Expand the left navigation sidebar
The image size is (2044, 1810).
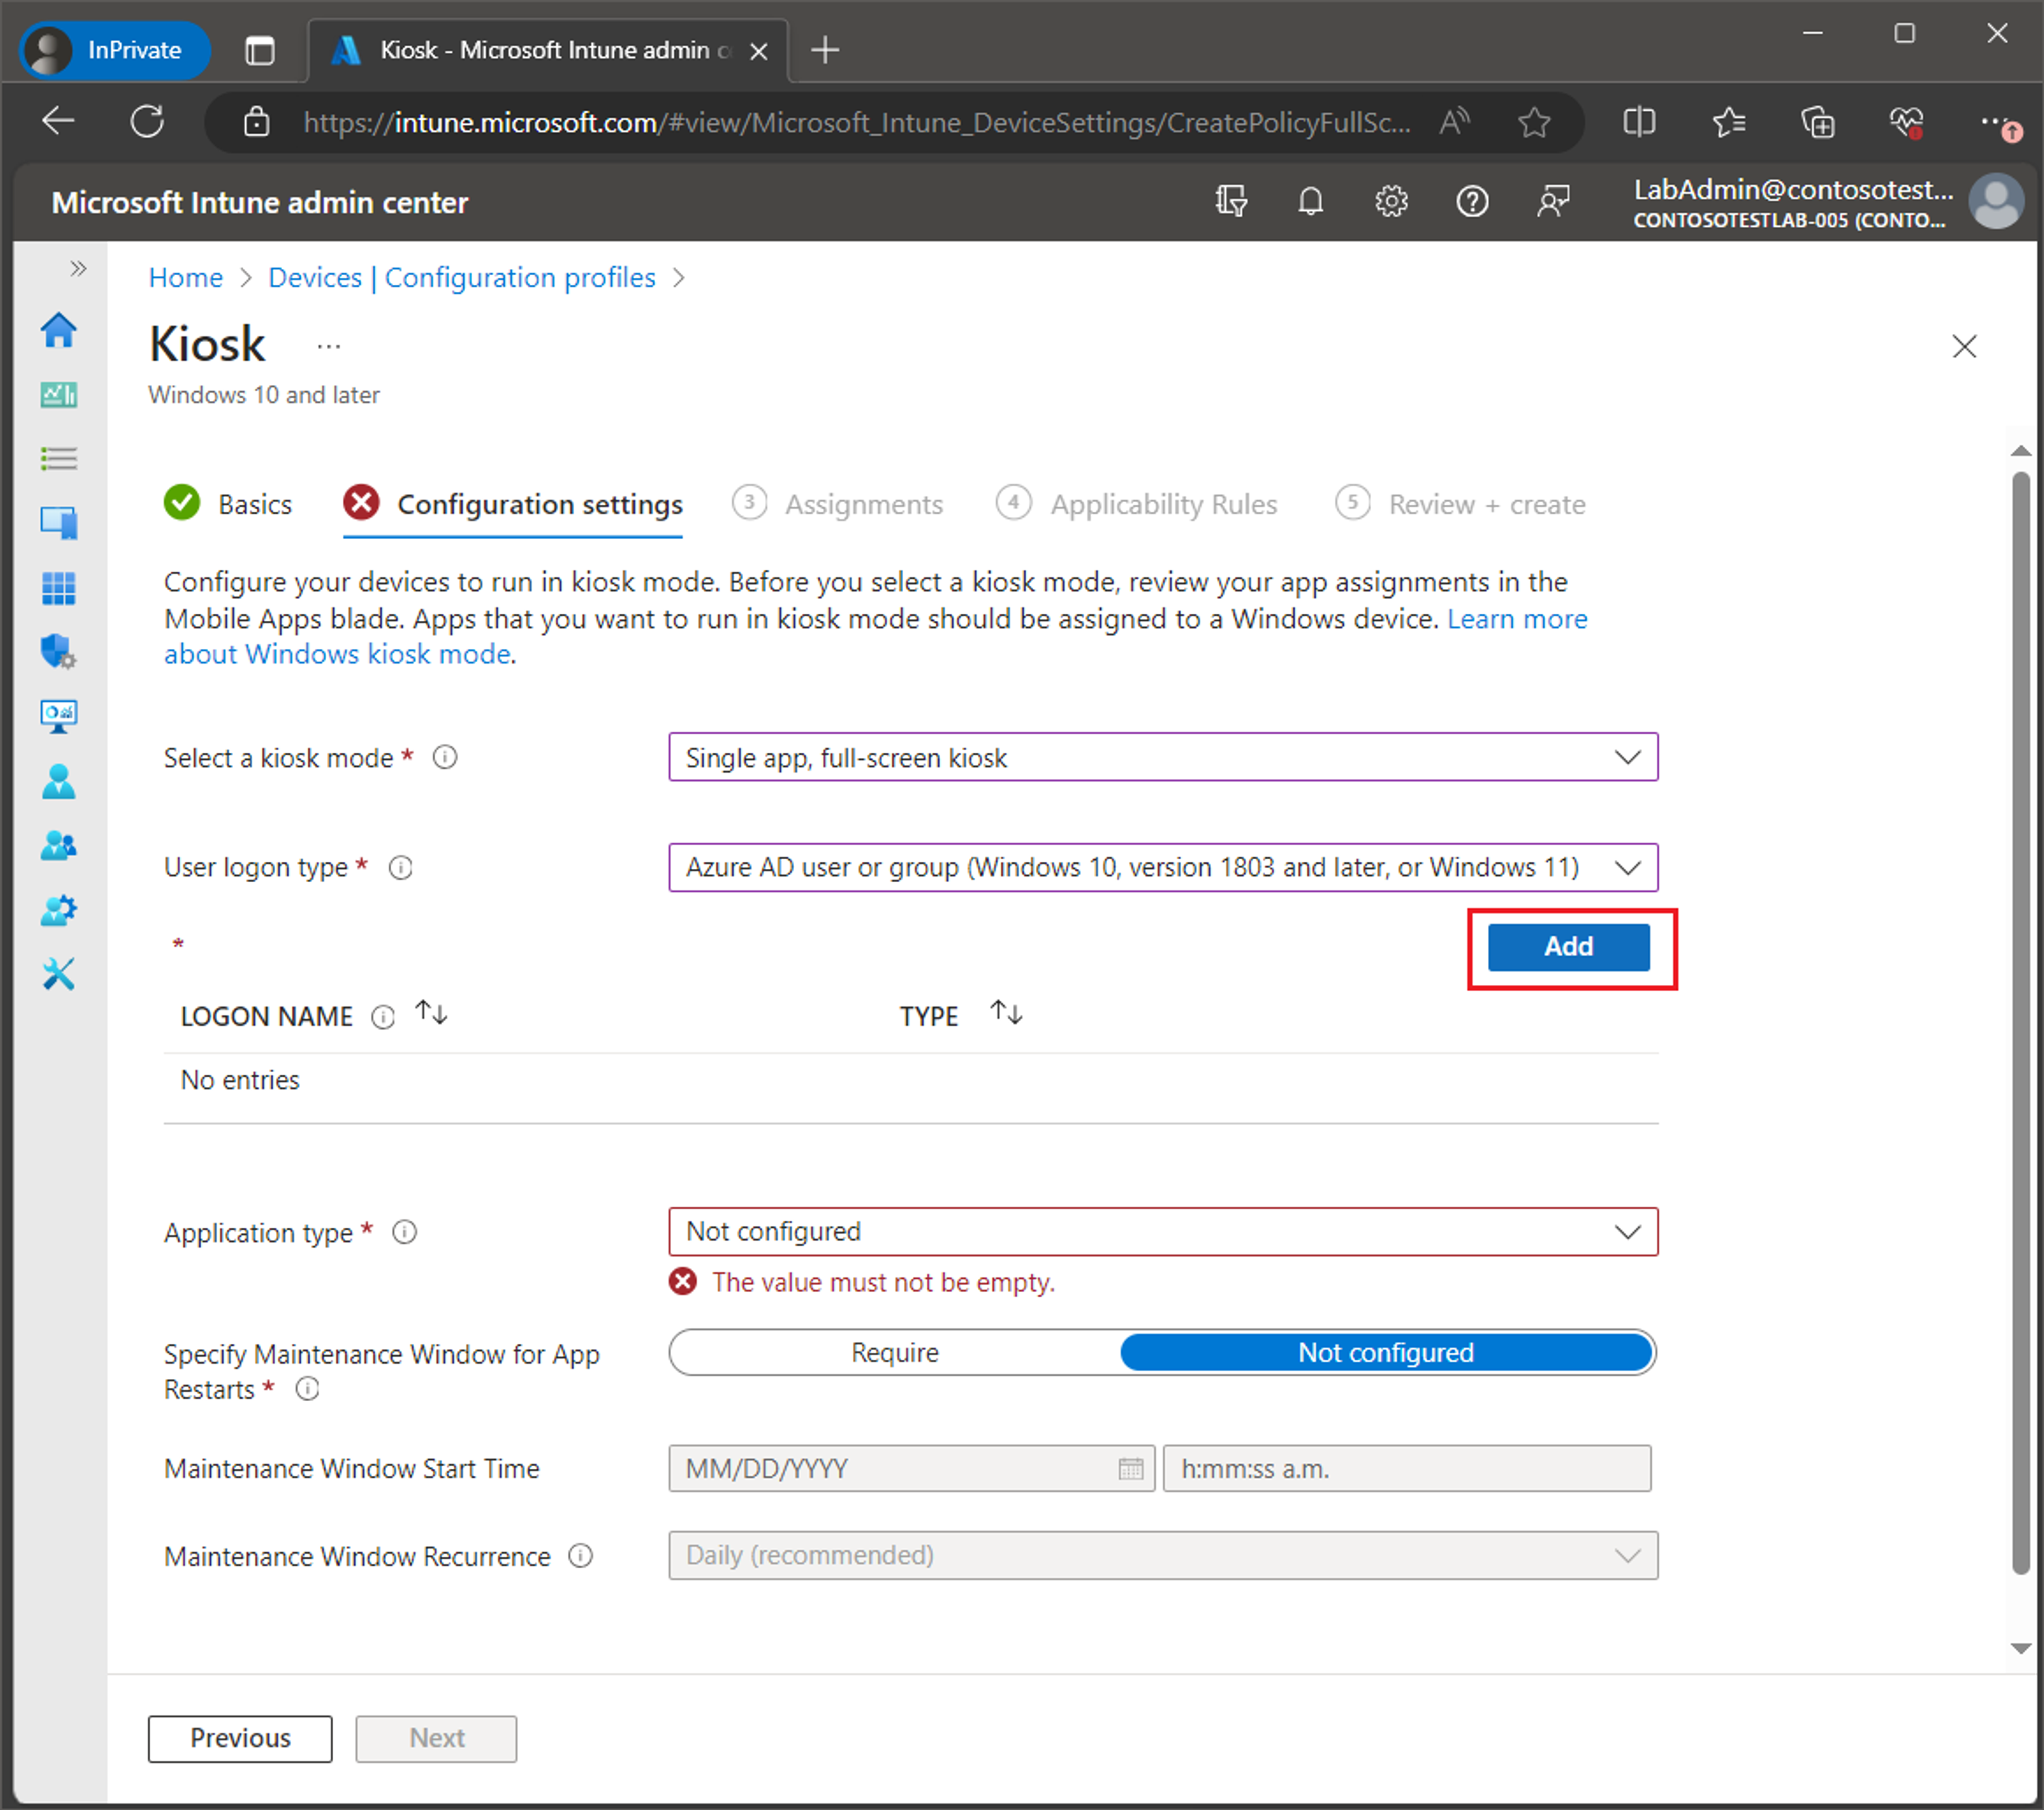click(78, 268)
